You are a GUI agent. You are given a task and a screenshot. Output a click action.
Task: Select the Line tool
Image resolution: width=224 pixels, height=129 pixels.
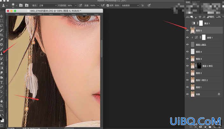click(x=2, y=96)
